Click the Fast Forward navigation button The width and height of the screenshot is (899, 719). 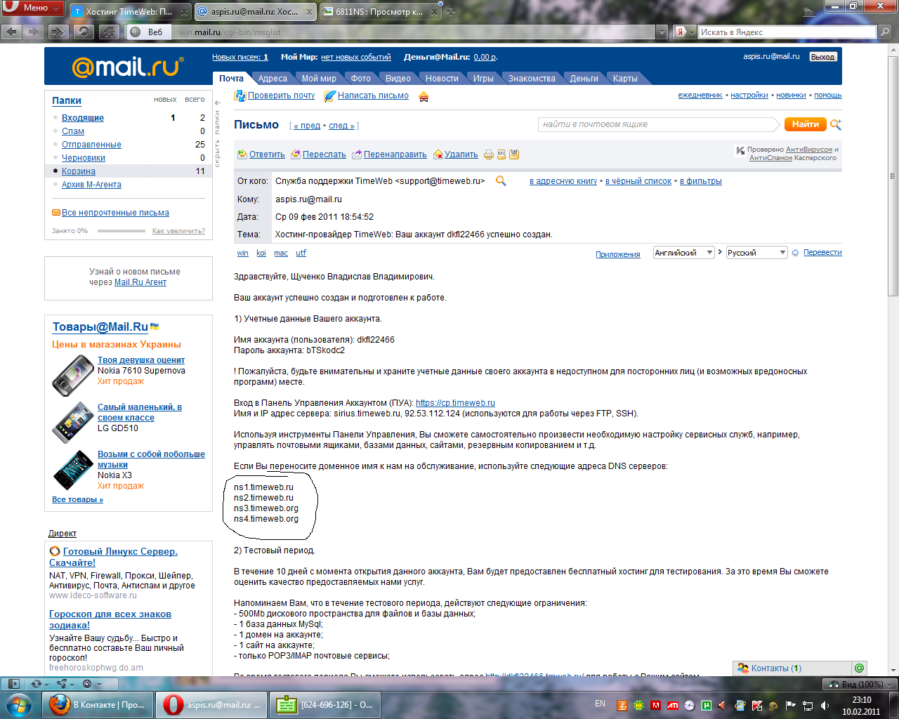[x=58, y=32]
